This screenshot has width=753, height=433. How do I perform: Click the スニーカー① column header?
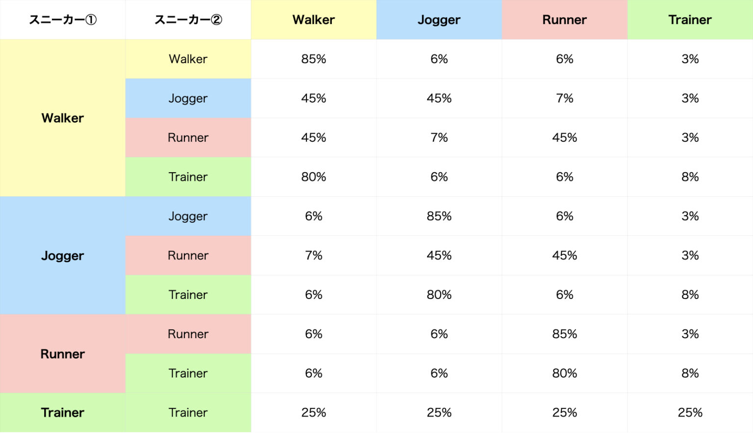(x=62, y=20)
